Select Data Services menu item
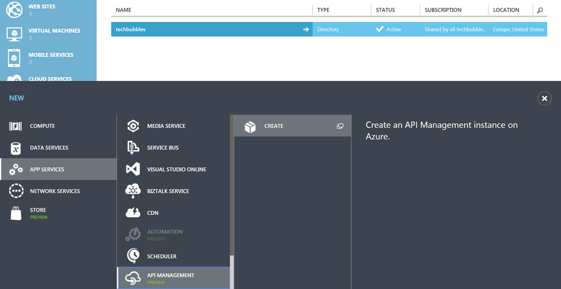Image resolution: width=561 pixels, height=289 pixels. [58, 148]
